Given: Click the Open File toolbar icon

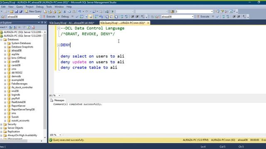Looking at the screenshot, I should click(12, 12).
